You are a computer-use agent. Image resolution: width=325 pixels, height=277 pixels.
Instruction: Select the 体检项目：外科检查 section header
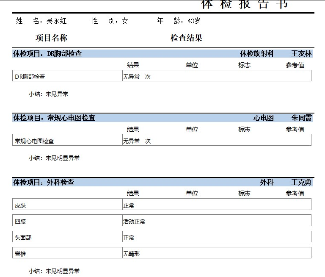coord(44,182)
